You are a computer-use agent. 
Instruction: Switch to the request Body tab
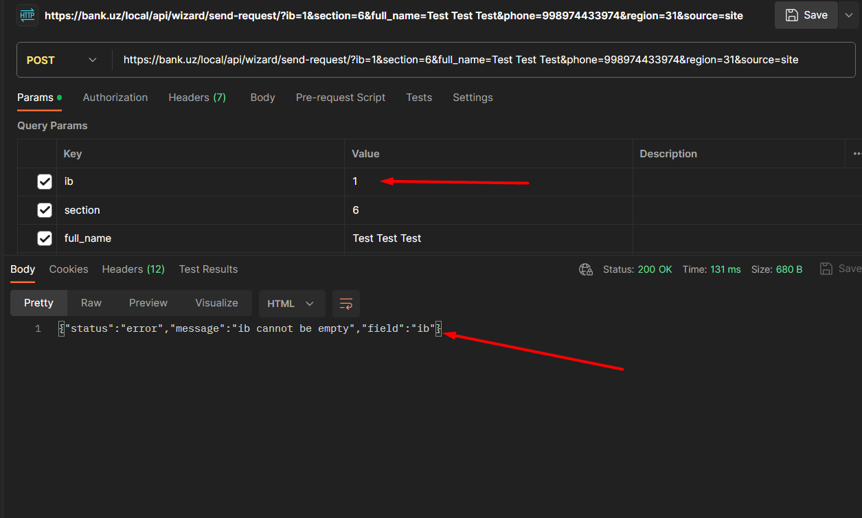[x=262, y=98]
